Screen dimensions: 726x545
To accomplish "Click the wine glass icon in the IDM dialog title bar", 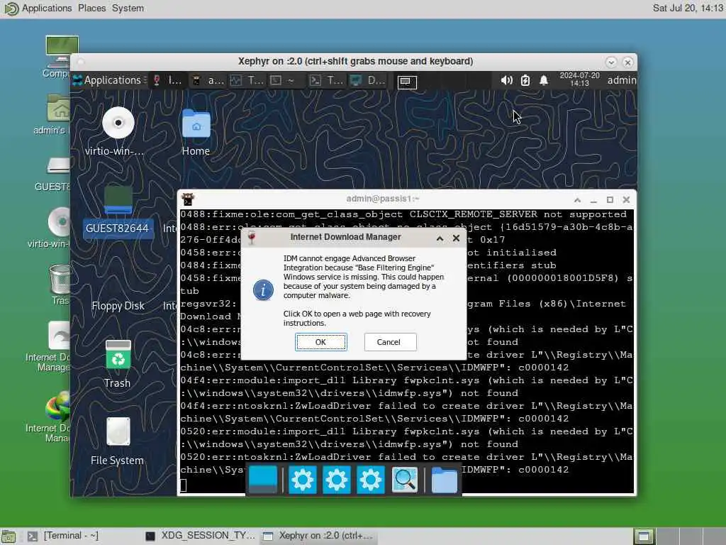I will click(x=252, y=238).
